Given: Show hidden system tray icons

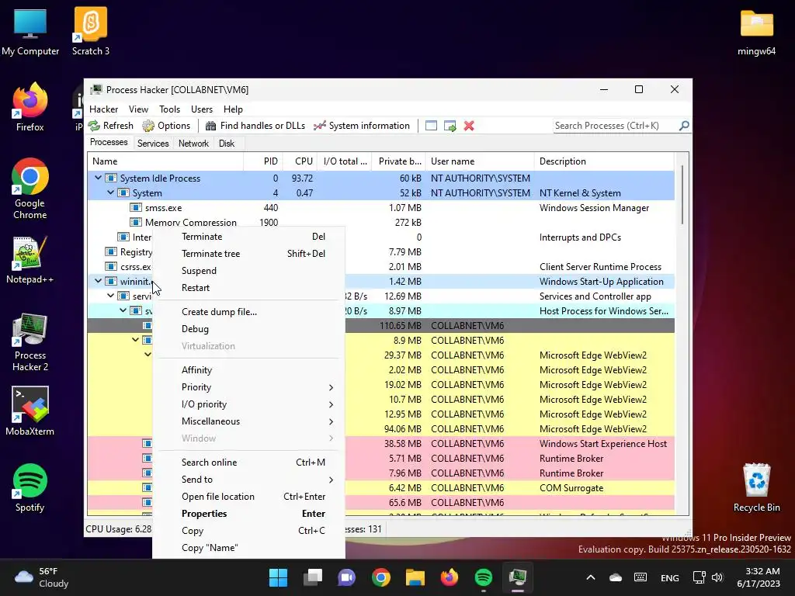Looking at the screenshot, I should click(x=591, y=577).
